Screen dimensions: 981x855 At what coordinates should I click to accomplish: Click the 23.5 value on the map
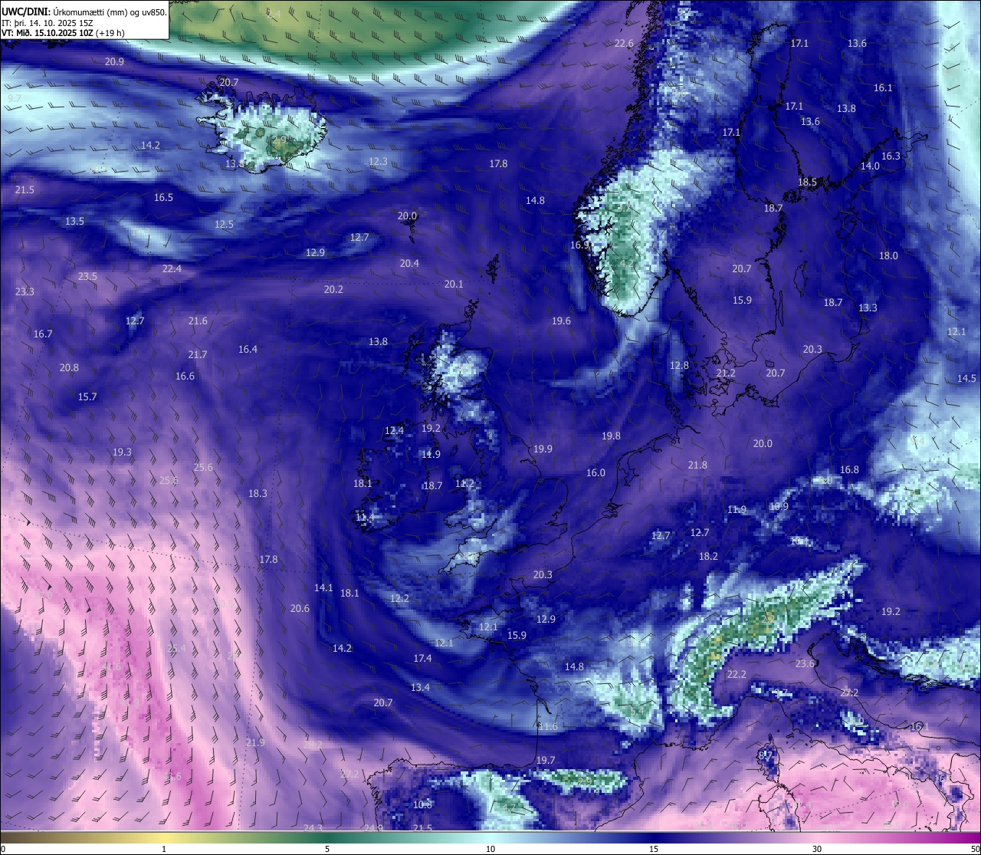88,277
